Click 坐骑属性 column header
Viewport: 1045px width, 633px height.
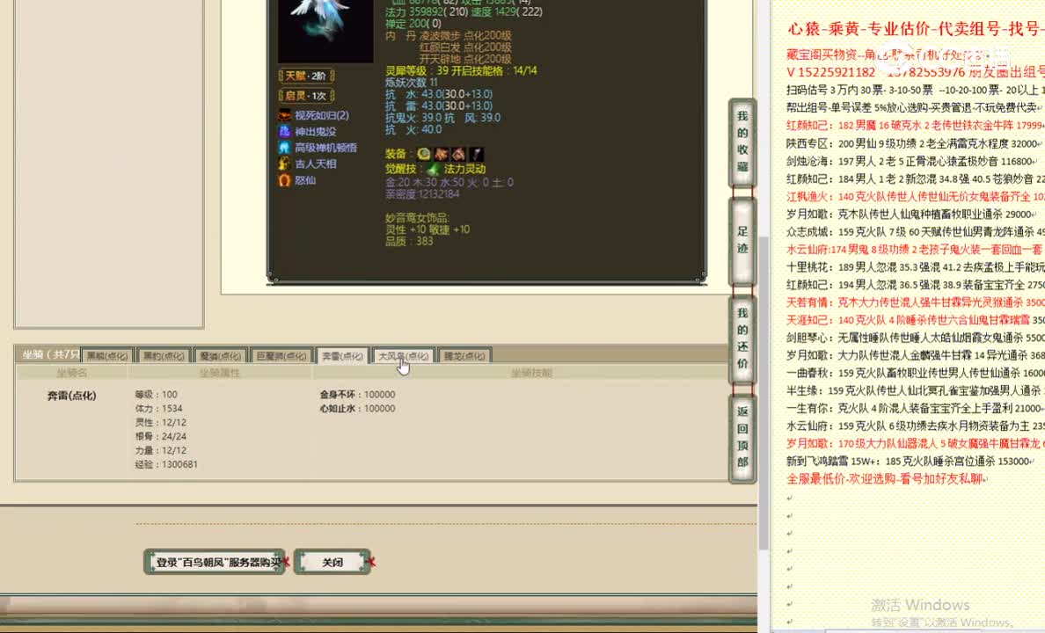(219, 373)
